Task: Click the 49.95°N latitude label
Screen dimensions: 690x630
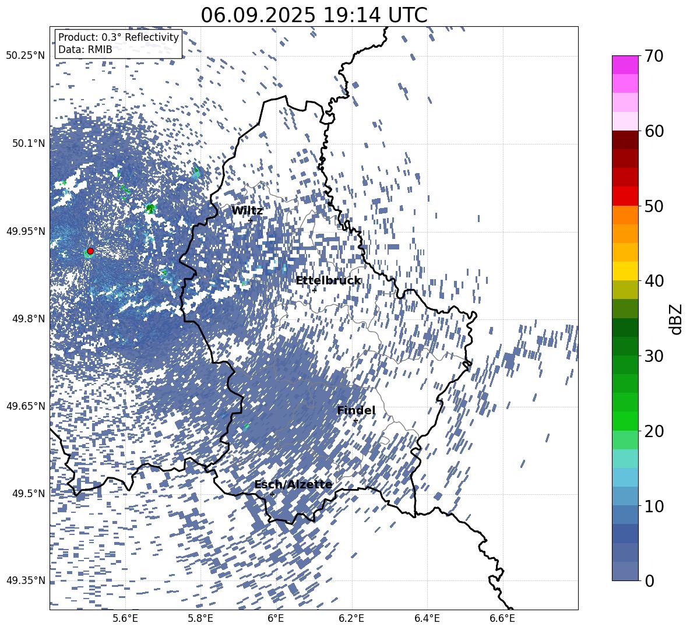Action: (26, 231)
